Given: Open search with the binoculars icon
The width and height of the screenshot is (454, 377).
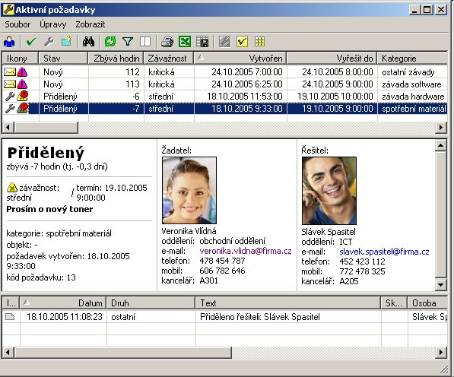Looking at the screenshot, I should (88, 42).
